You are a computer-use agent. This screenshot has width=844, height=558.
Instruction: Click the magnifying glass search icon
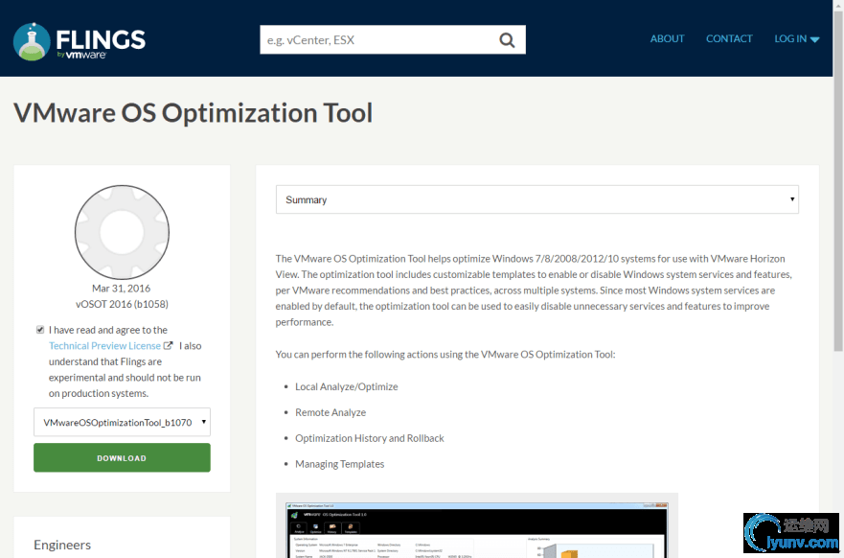click(x=507, y=40)
